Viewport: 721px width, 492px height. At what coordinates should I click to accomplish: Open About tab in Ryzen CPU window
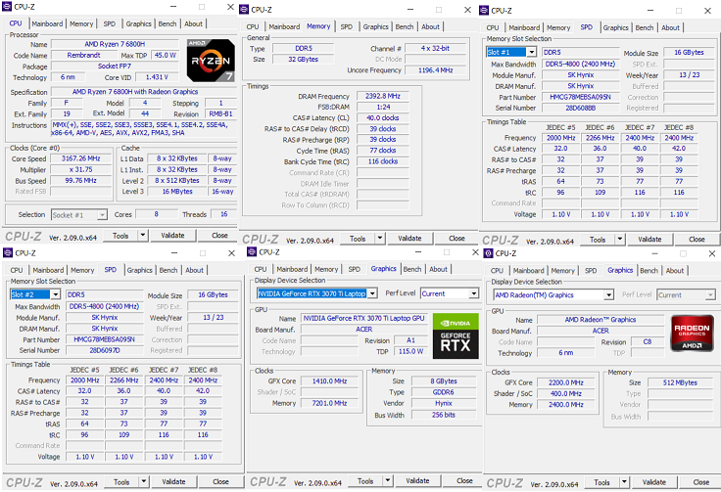pyautogui.click(x=193, y=23)
